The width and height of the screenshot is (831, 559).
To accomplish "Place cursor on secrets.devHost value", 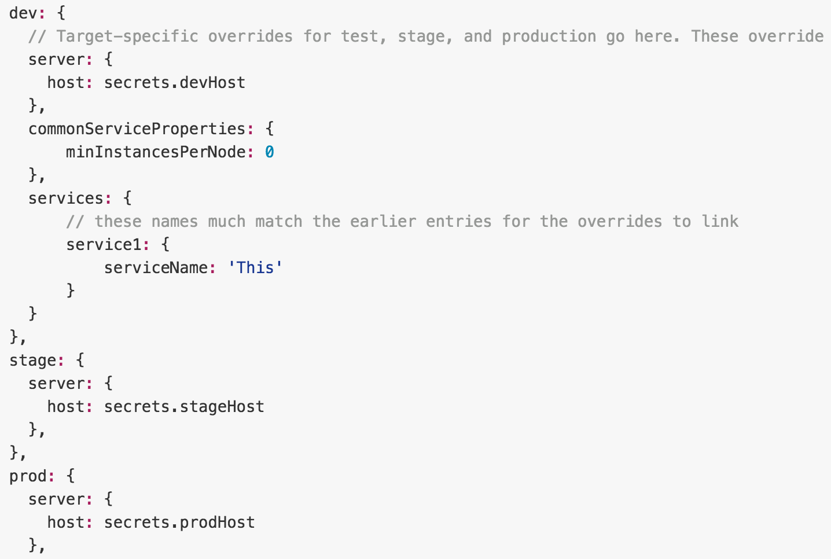I will tap(175, 83).
